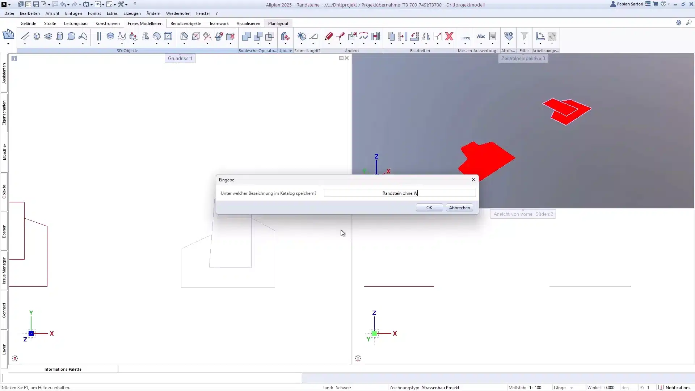Click the catalog name input field in the dialog

coord(399,193)
